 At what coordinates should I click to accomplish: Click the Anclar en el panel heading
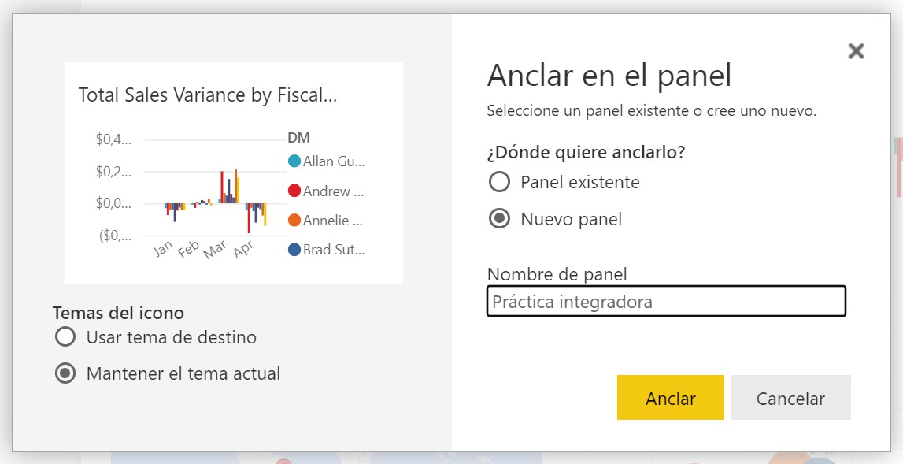[609, 76]
